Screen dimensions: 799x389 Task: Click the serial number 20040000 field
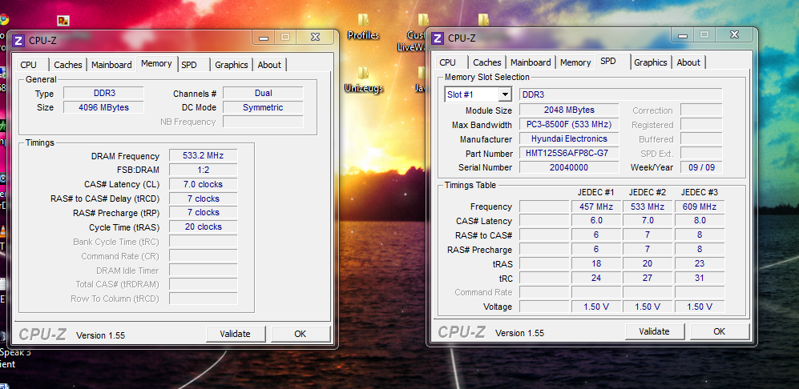pyautogui.click(x=569, y=167)
